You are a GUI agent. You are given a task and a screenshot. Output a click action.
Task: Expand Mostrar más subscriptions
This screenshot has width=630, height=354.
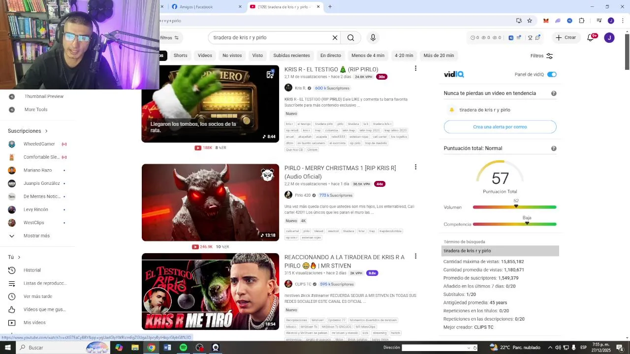coord(37,236)
